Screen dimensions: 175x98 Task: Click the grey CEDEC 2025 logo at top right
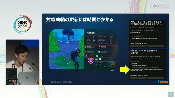pos(159,6)
